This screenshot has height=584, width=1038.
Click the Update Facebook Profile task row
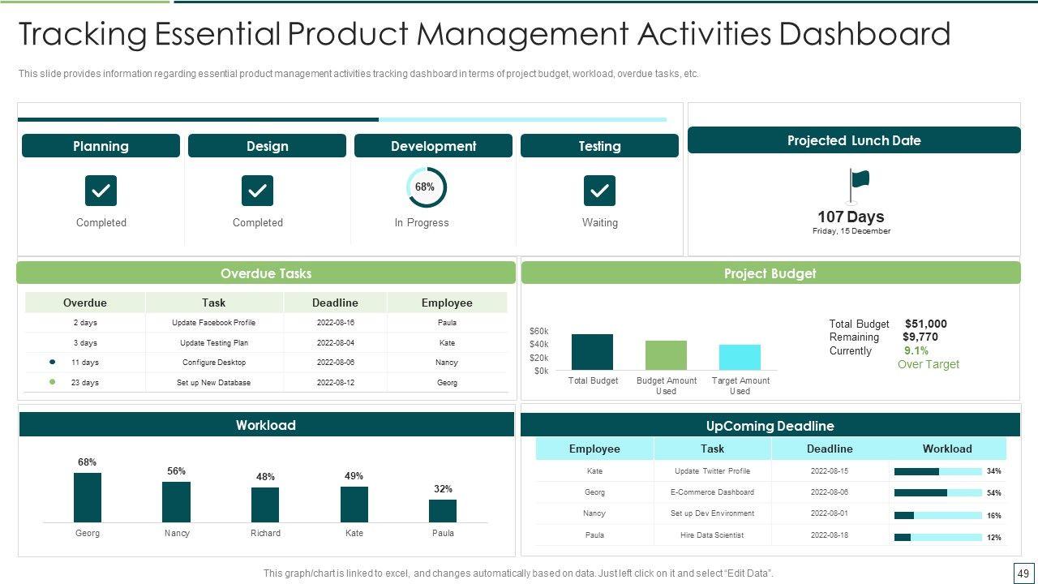click(213, 323)
